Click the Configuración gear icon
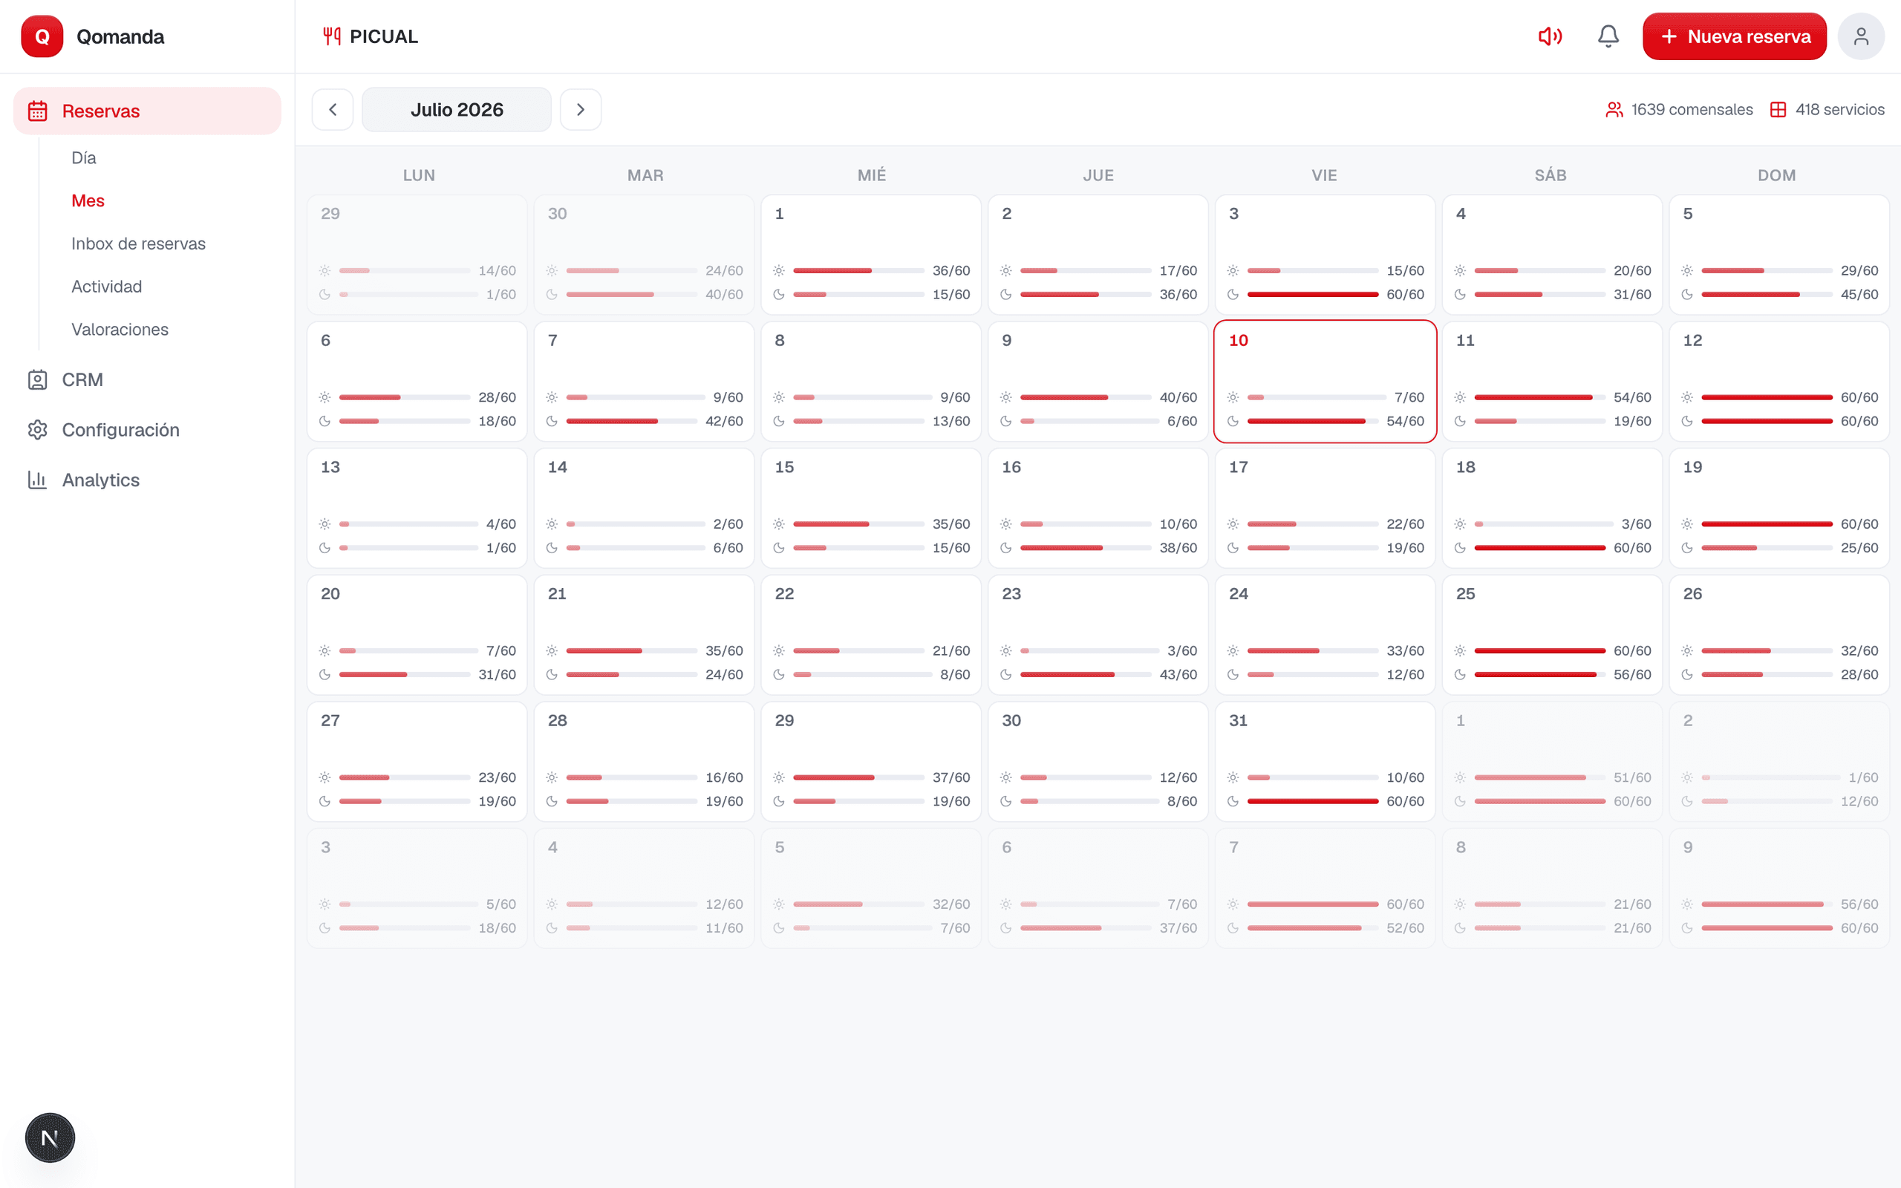Screen dimensions: 1901x1188 (x=38, y=430)
